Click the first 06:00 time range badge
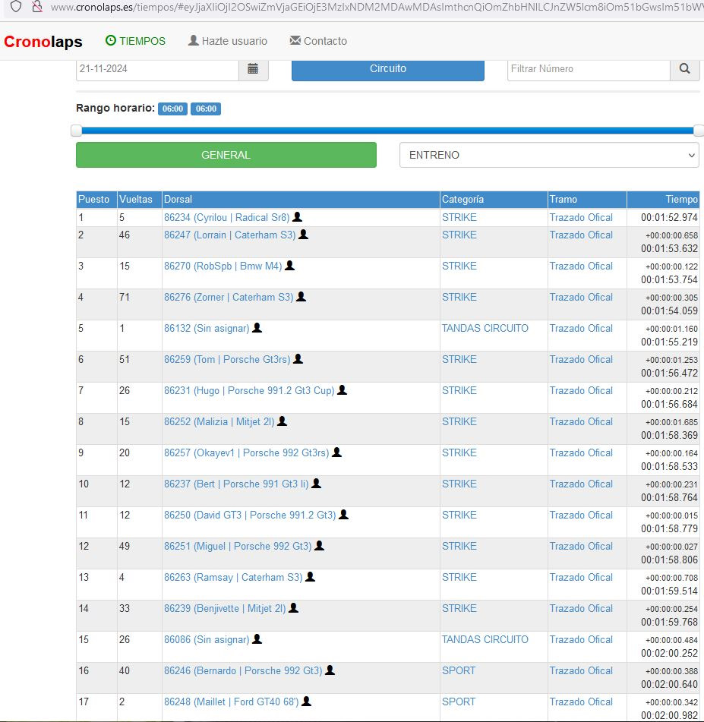The height and width of the screenshot is (722, 704). (x=173, y=109)
